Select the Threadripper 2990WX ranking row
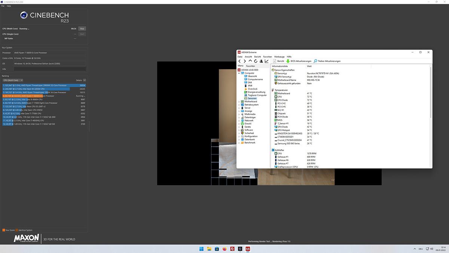The width and height of the screenshot is (449, 253). [x=44, y=85]
